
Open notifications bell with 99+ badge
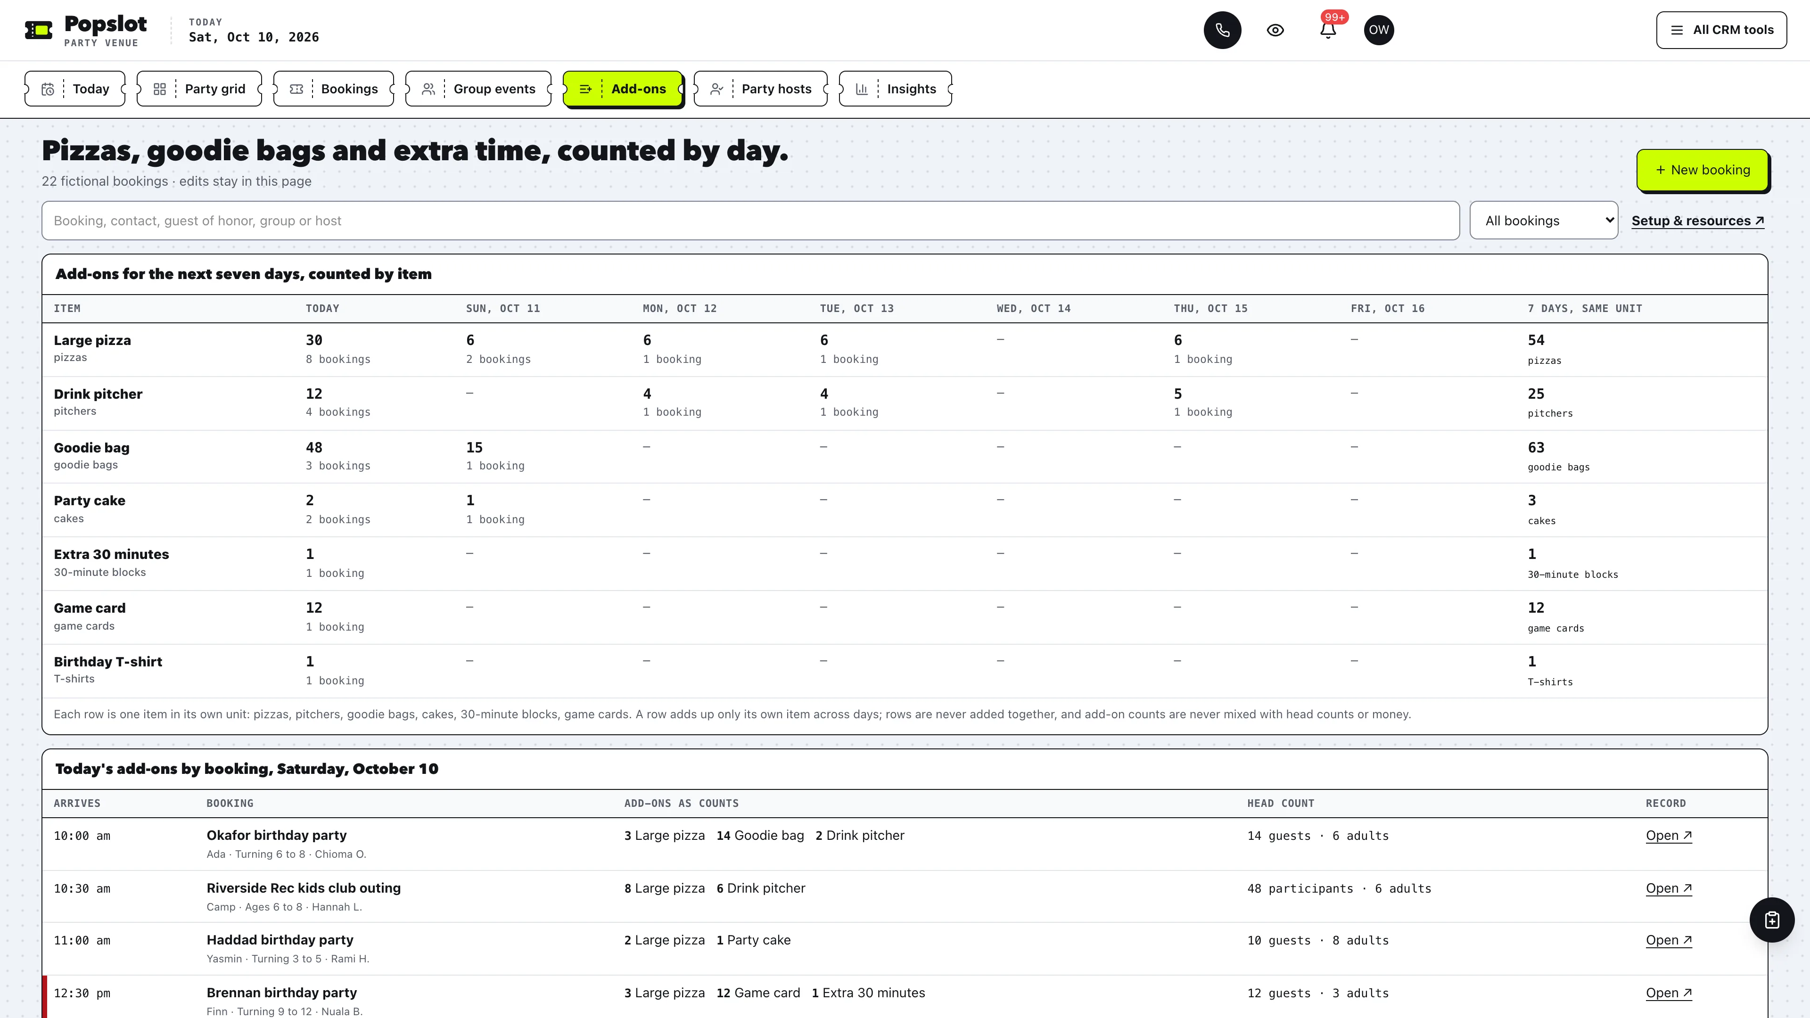(x=1328, y=30)
